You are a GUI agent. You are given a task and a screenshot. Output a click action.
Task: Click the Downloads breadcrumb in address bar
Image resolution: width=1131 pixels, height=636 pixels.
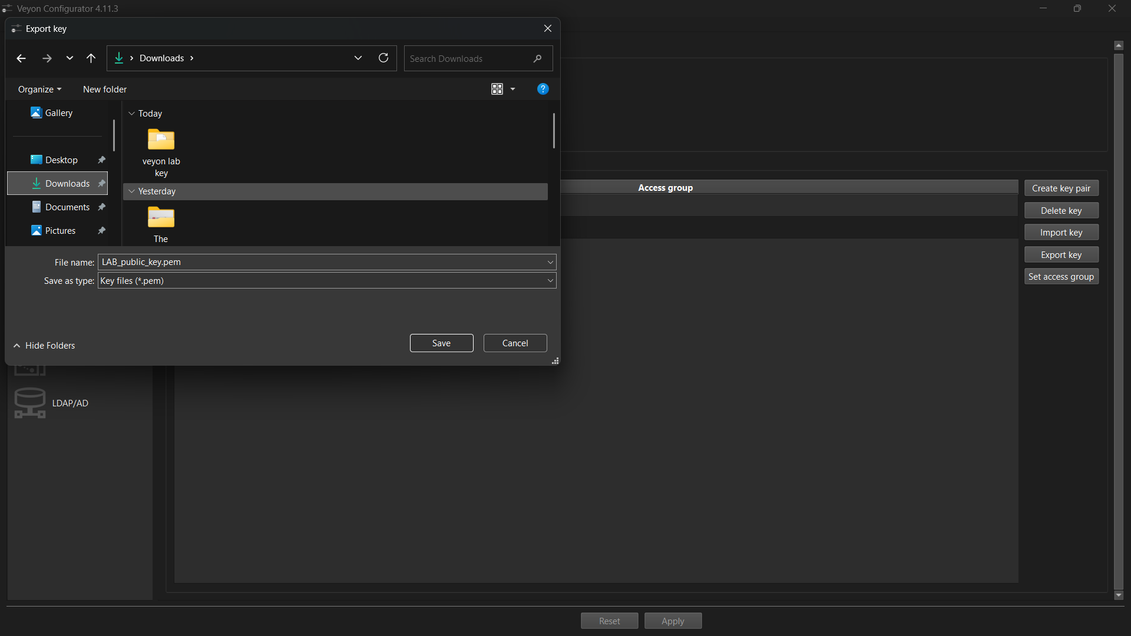[161, 58]
